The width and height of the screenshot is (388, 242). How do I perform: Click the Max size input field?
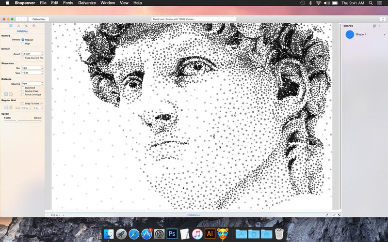pos(31,73)
